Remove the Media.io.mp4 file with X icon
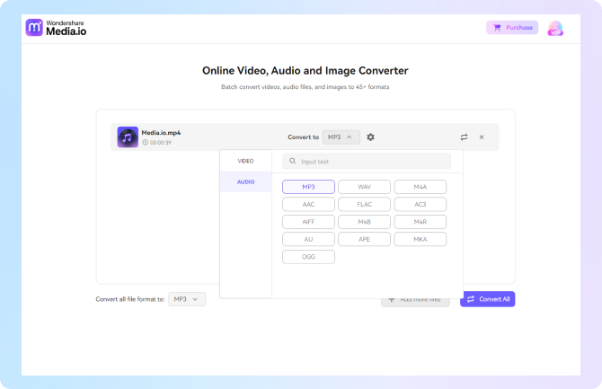This screenshot has width=602, height=389. [482, 137]
